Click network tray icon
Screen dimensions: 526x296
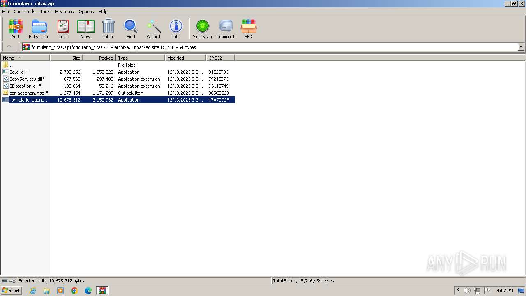(477, 291)
